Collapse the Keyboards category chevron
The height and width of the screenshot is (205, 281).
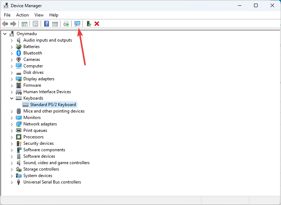tap(12, 98)
